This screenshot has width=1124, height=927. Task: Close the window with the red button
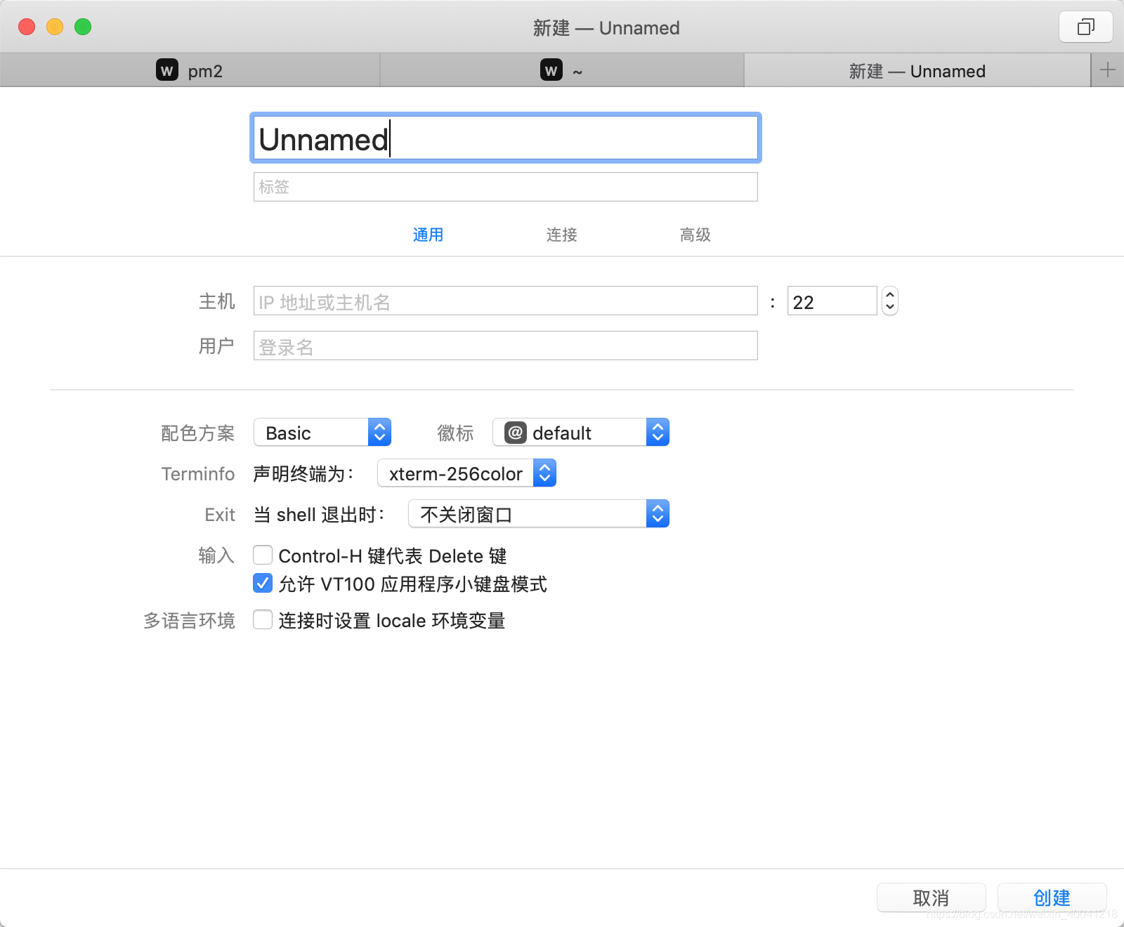(27, 27)
